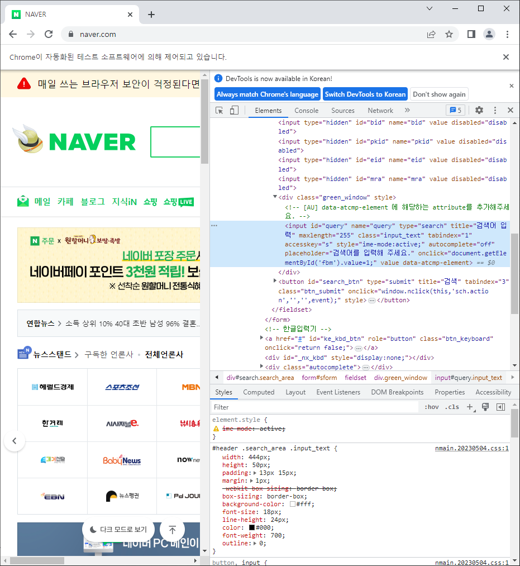Screen dimensions: 520x566
Task: Collapse the div green_window node
Action: pos(275,197)
